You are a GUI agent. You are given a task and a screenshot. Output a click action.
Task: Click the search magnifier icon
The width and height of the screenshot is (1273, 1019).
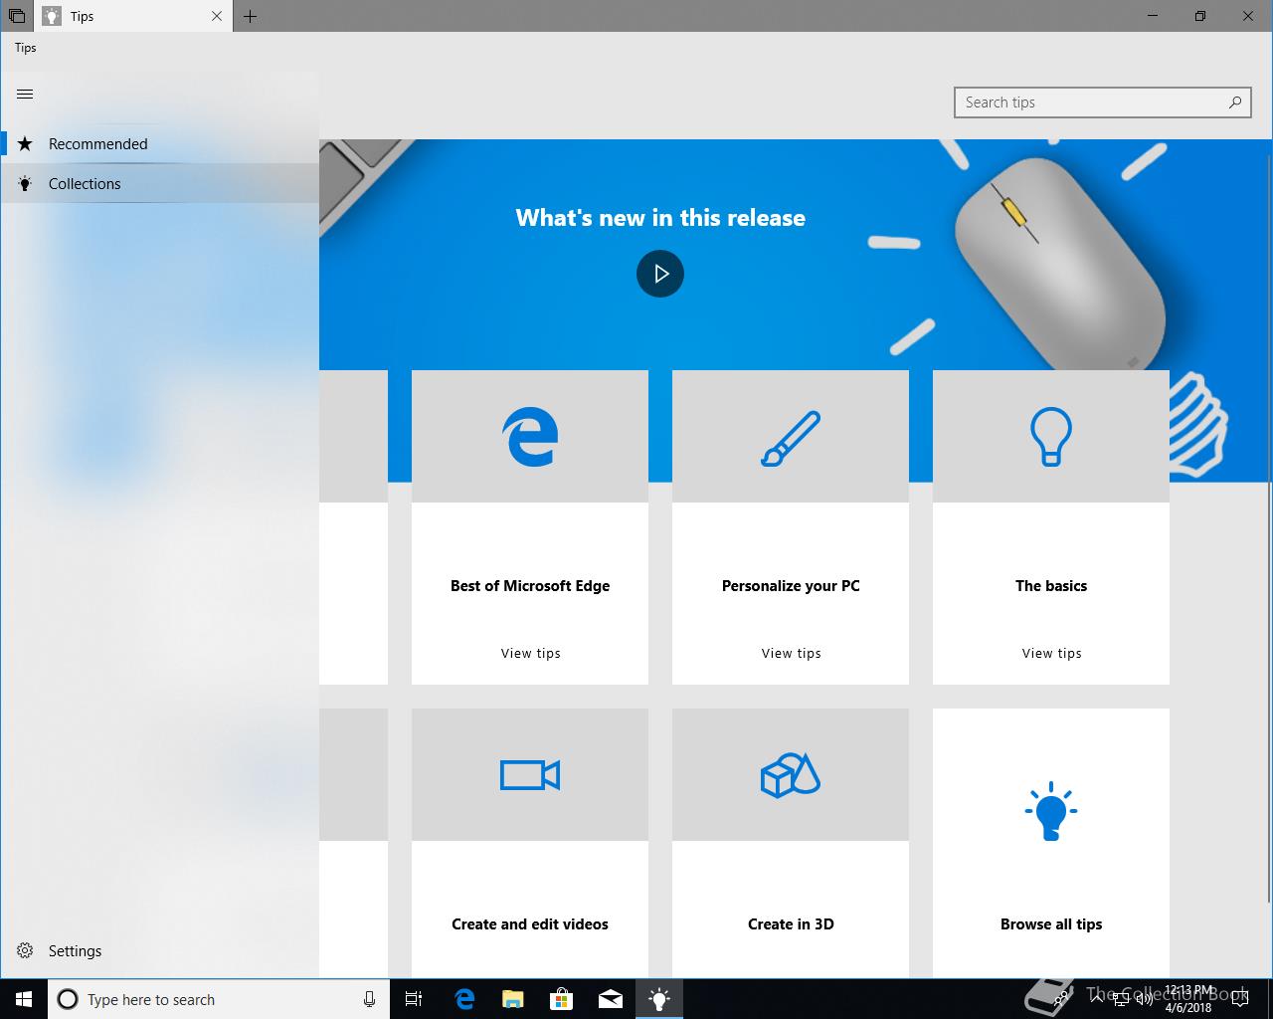(x=1234, y=102)
